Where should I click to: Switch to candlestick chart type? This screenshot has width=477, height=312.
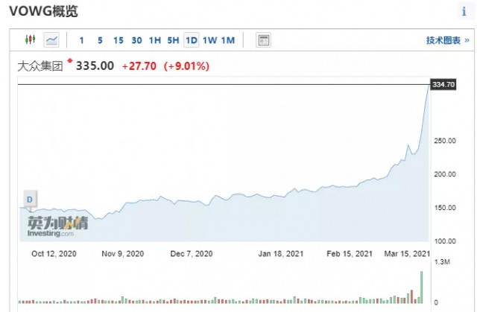coord(30,39)
